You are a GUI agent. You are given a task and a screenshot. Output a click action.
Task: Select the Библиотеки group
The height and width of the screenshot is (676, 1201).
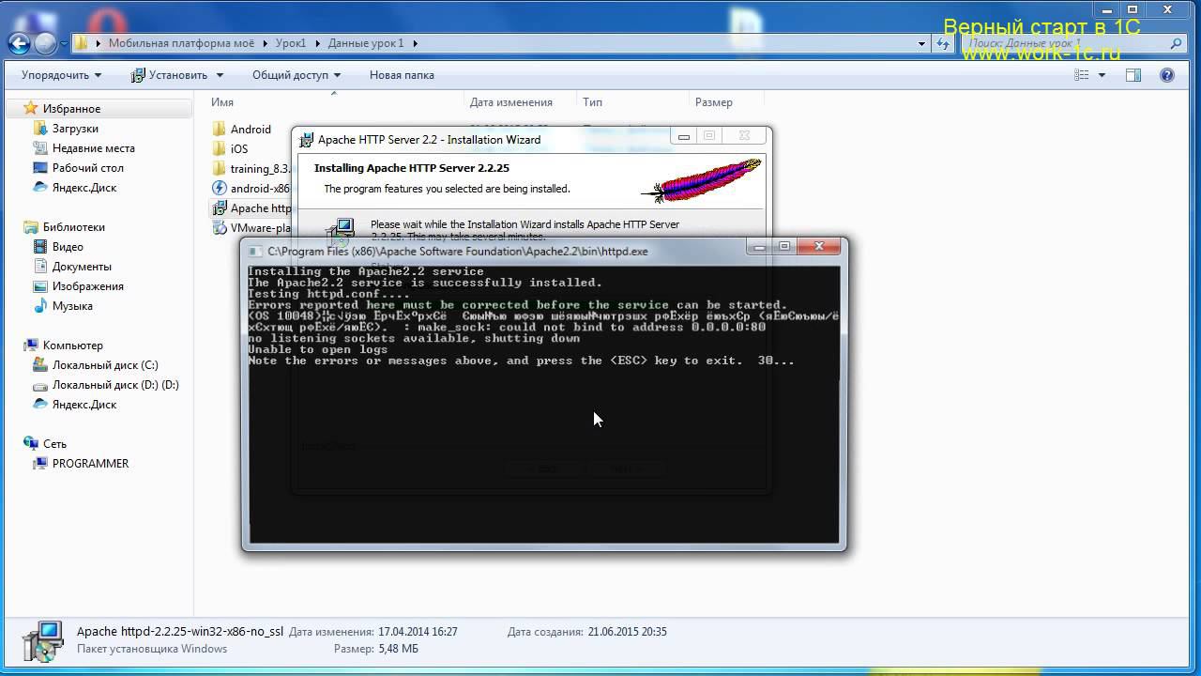click(x=73, y=227)
